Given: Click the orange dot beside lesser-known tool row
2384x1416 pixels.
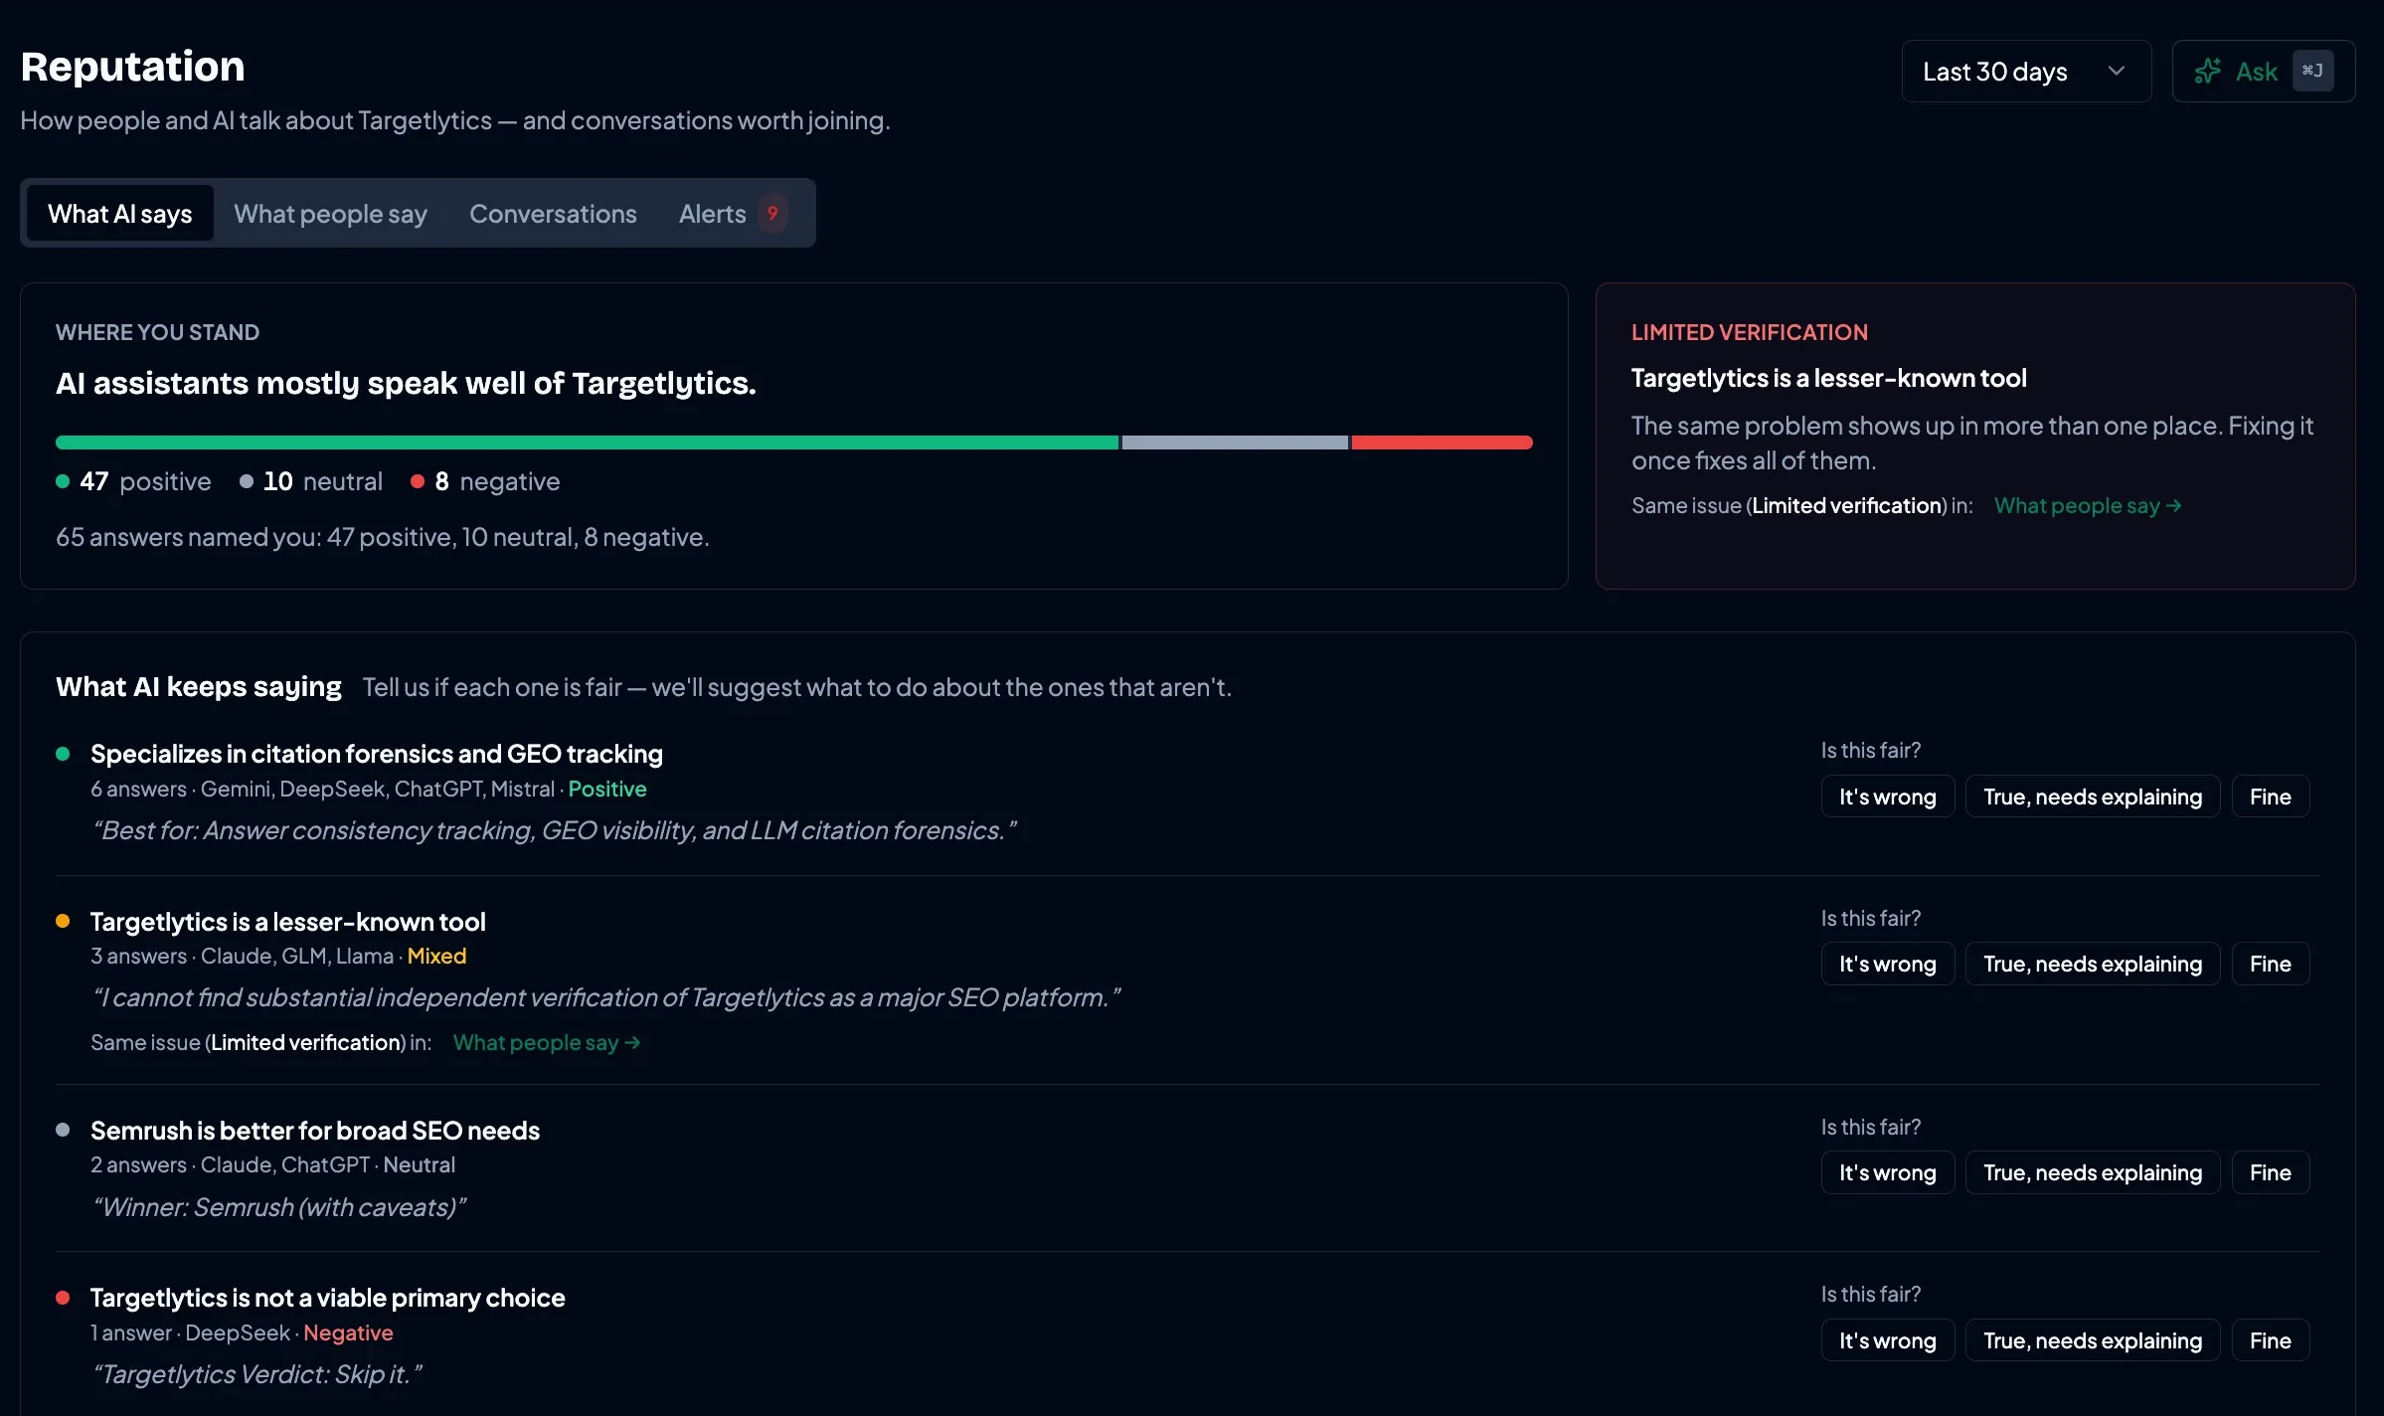Looking at the screenshot, I should click(63, 921).
